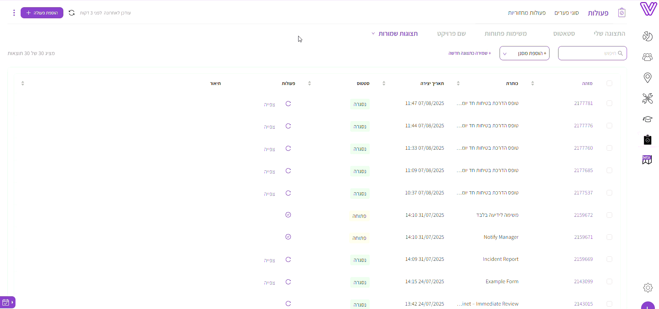Viewport: 659px width, 309px height.
Task: Sort by the מזהה column arrows
Action: [533, 83]
